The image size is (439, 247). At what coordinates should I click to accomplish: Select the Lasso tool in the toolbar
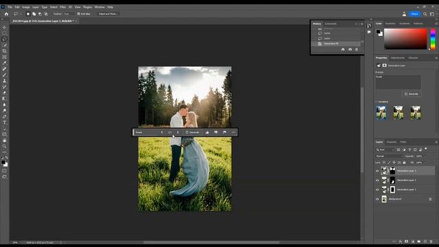4,39
